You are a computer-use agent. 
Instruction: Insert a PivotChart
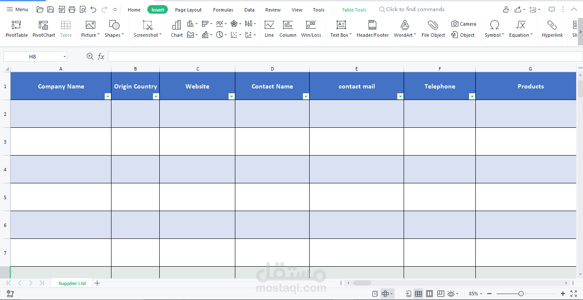click(x=44, y=29)
